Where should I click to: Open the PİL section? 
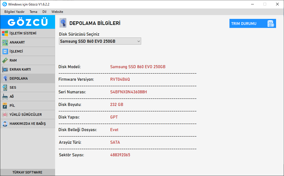coord(28,106)
